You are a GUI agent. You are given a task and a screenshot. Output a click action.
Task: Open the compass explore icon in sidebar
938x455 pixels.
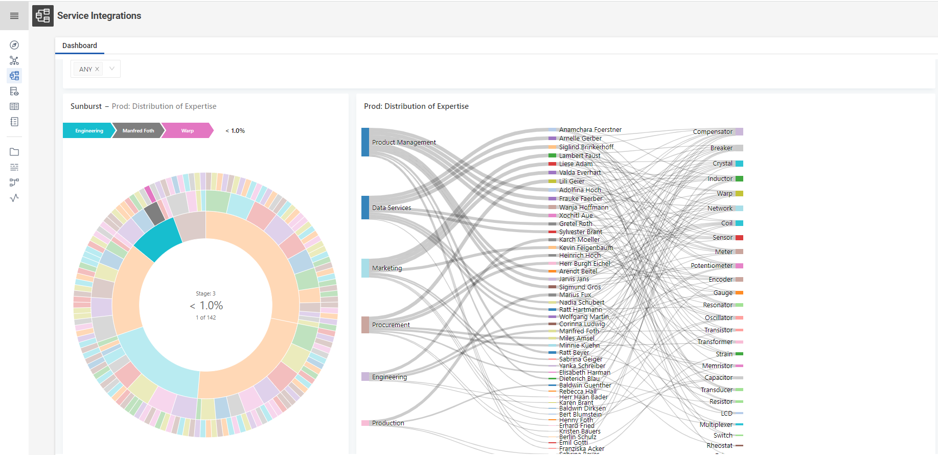click(x=14, y=45)
